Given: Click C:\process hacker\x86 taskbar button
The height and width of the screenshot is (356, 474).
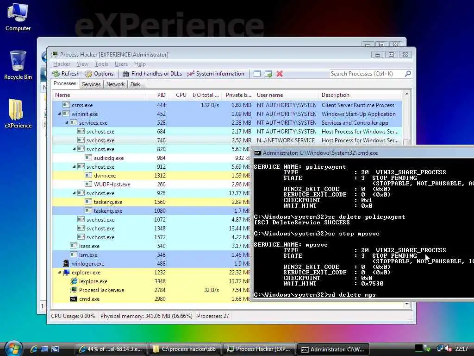Looking at the screenshot, I should click(185, 349).
